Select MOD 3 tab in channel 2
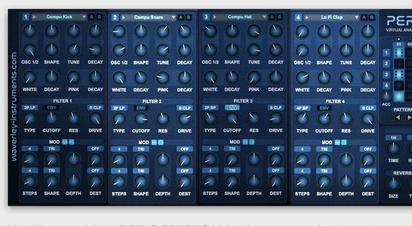This screenshot has height=226, width=412. [x=154, y=142]
